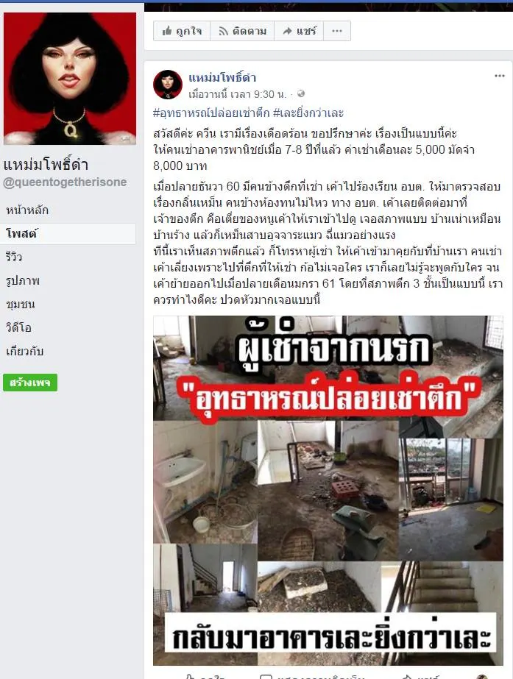Open the post's collage image of the damaged building
The width and height of the screenshot is (513, 679).
328,490
